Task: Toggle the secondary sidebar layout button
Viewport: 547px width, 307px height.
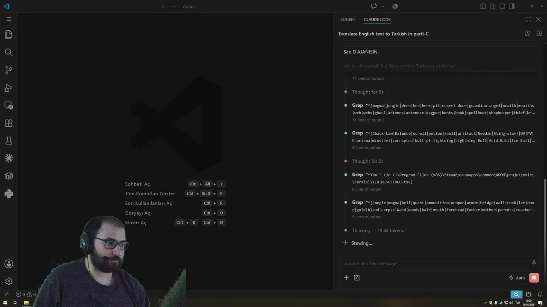Action: click(x=512, y=6)
